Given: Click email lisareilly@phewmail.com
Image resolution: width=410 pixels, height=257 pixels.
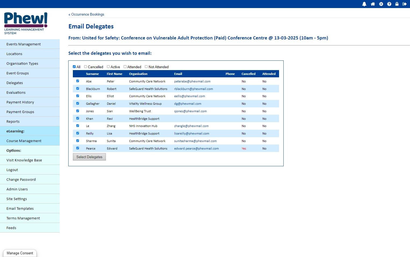Looking at the screenshot, I should point(192,133).
